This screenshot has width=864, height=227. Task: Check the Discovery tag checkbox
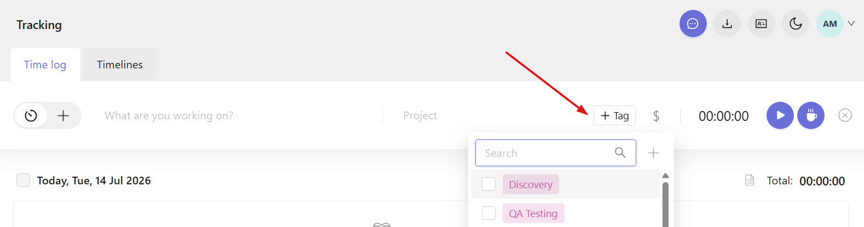coord(488,184)
